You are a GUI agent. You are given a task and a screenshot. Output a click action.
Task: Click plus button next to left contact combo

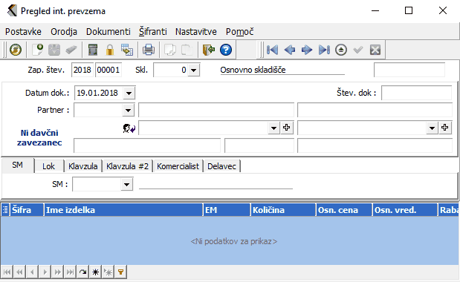coord(287,128)
